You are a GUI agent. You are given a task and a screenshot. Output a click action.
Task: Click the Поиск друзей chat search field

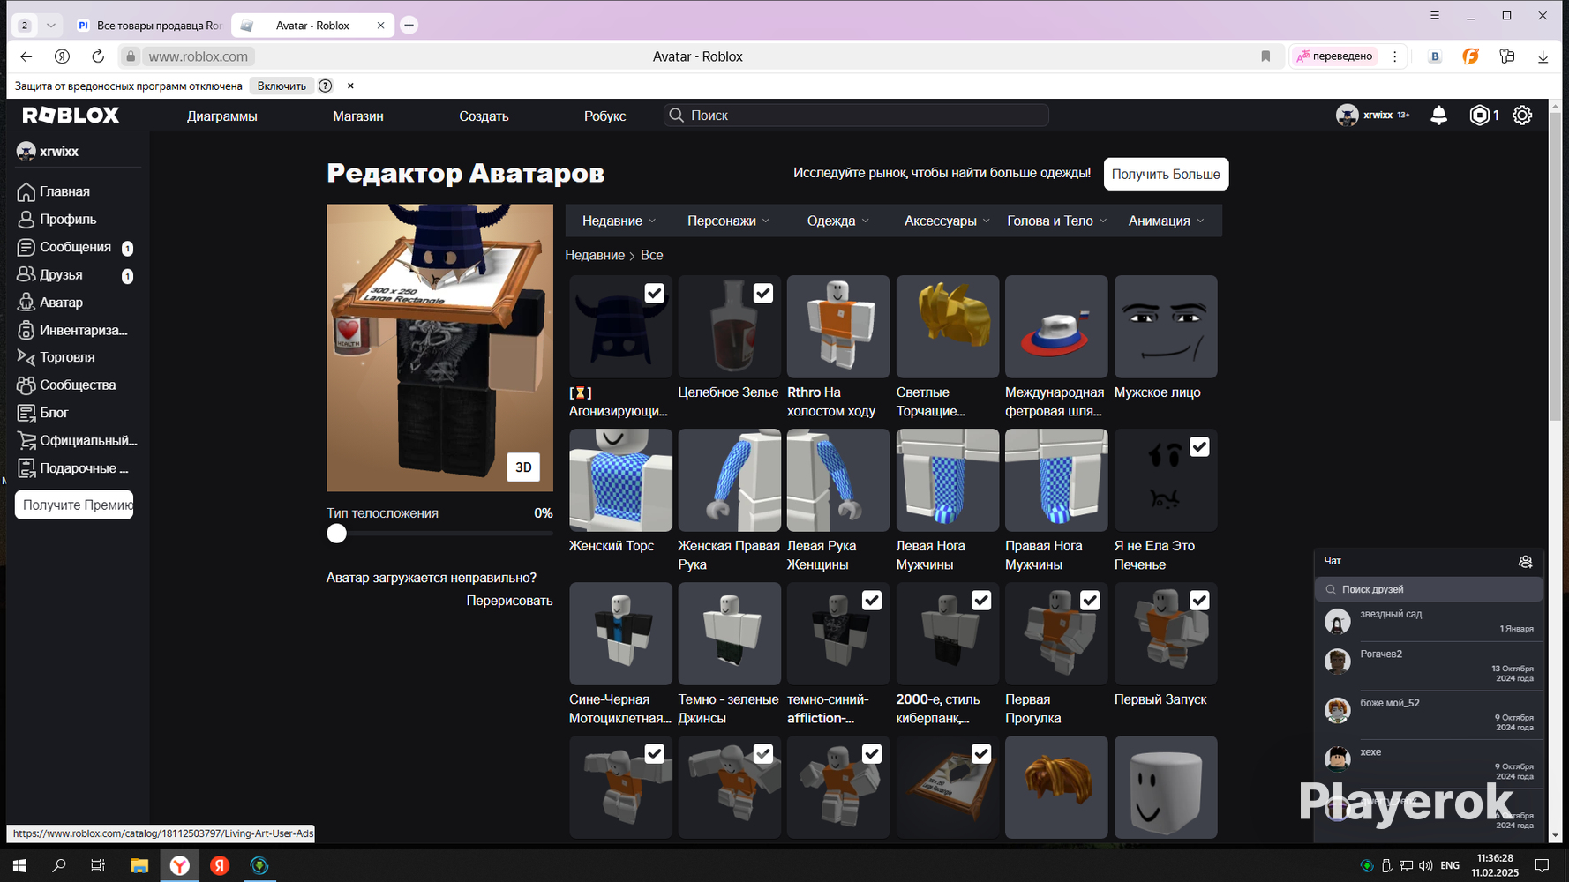[1429, 589]
